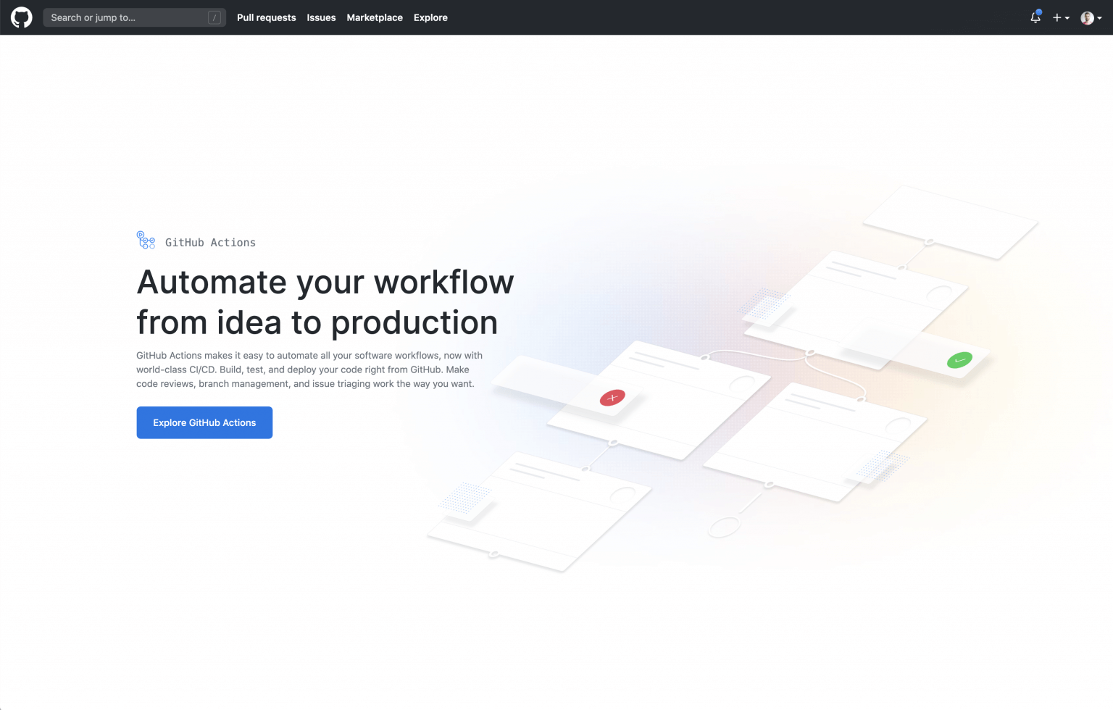This screenshot has height=710, width=1113.
Task: Expand the plus create-new dropdown
Action: pyautogui.click(x=1061, y=17)
